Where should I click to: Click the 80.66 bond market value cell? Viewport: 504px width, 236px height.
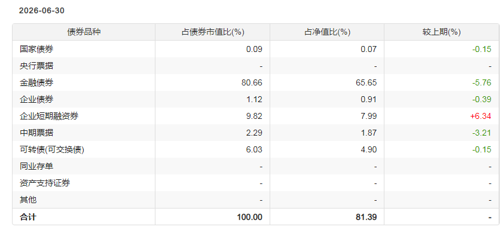point(252,82)
